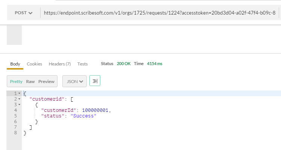Toggle the line wrap icon

tap(95, 81)
